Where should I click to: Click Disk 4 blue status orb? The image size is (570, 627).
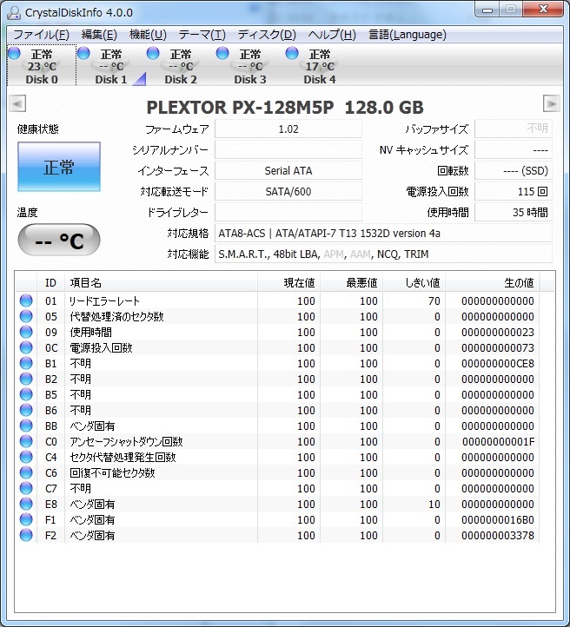[x=292, y=53]
